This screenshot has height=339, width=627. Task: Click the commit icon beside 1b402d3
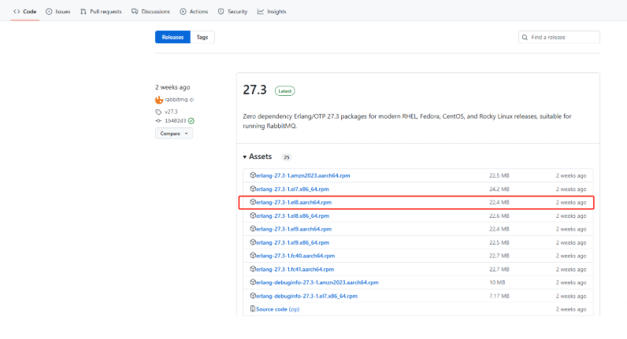coord(158,120)
